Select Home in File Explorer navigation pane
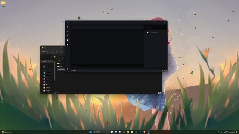The width and height of the screenshot is (239, 134). tap(47, 61)
